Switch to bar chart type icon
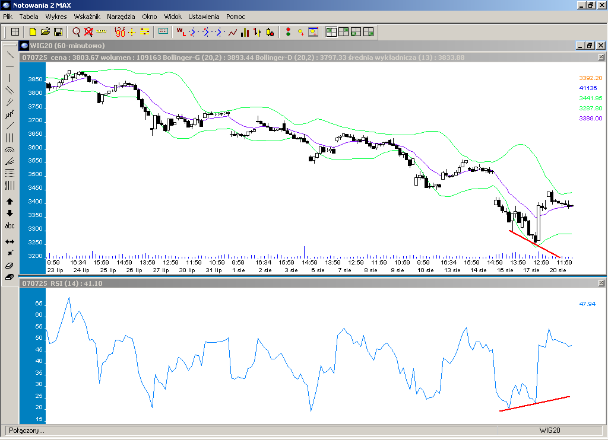 tap(257, 32)
